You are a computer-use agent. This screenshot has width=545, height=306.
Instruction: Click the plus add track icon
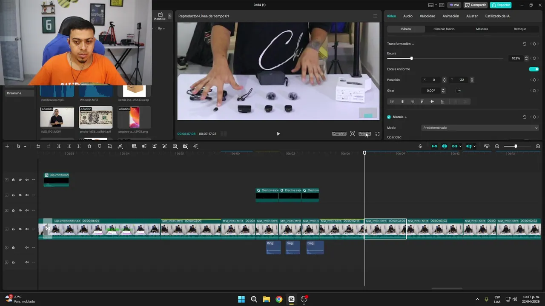7,146
